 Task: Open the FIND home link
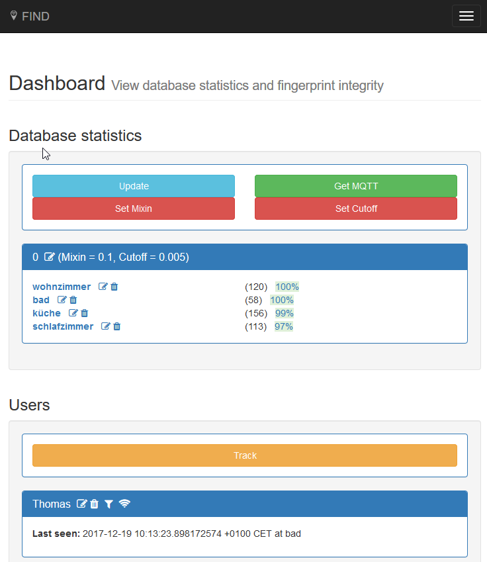[x=30, y=16]
